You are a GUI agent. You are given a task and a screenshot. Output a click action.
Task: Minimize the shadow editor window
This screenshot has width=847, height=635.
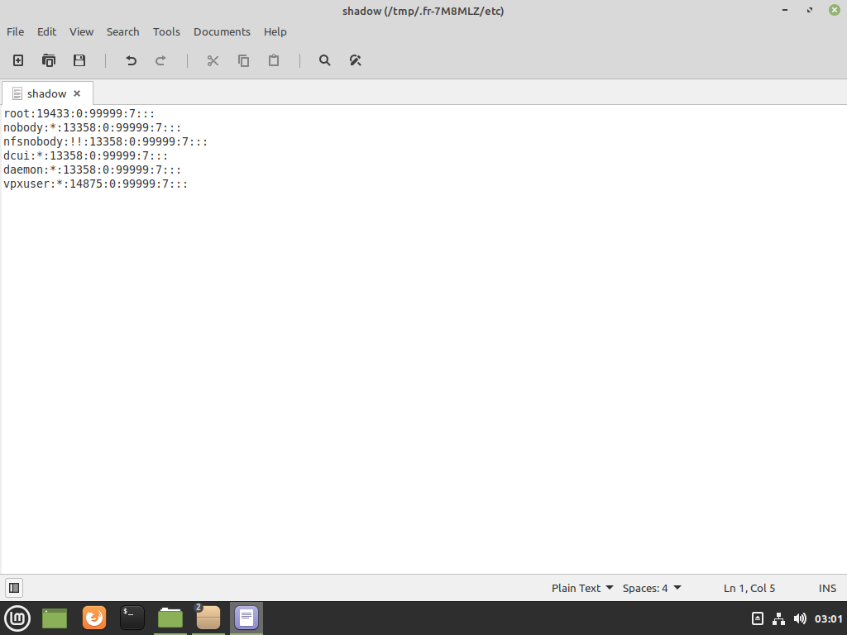coord(785,10)
